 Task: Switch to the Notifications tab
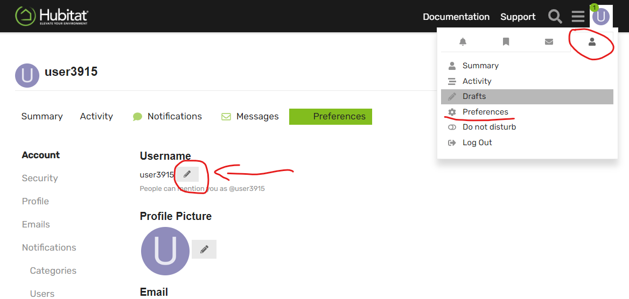point(174,116)
